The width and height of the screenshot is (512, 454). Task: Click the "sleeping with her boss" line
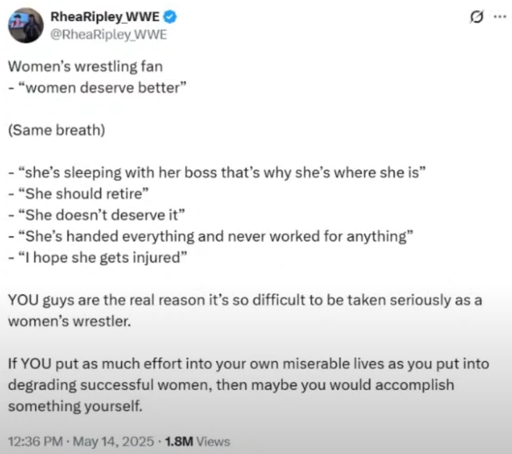216,173
